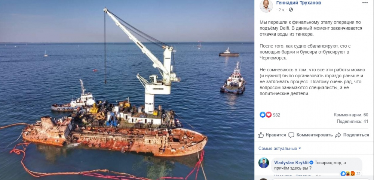The height and width of the screenshot is (180, 374).
Task: Click the red heart Love reaction icon
Action: 269,115
